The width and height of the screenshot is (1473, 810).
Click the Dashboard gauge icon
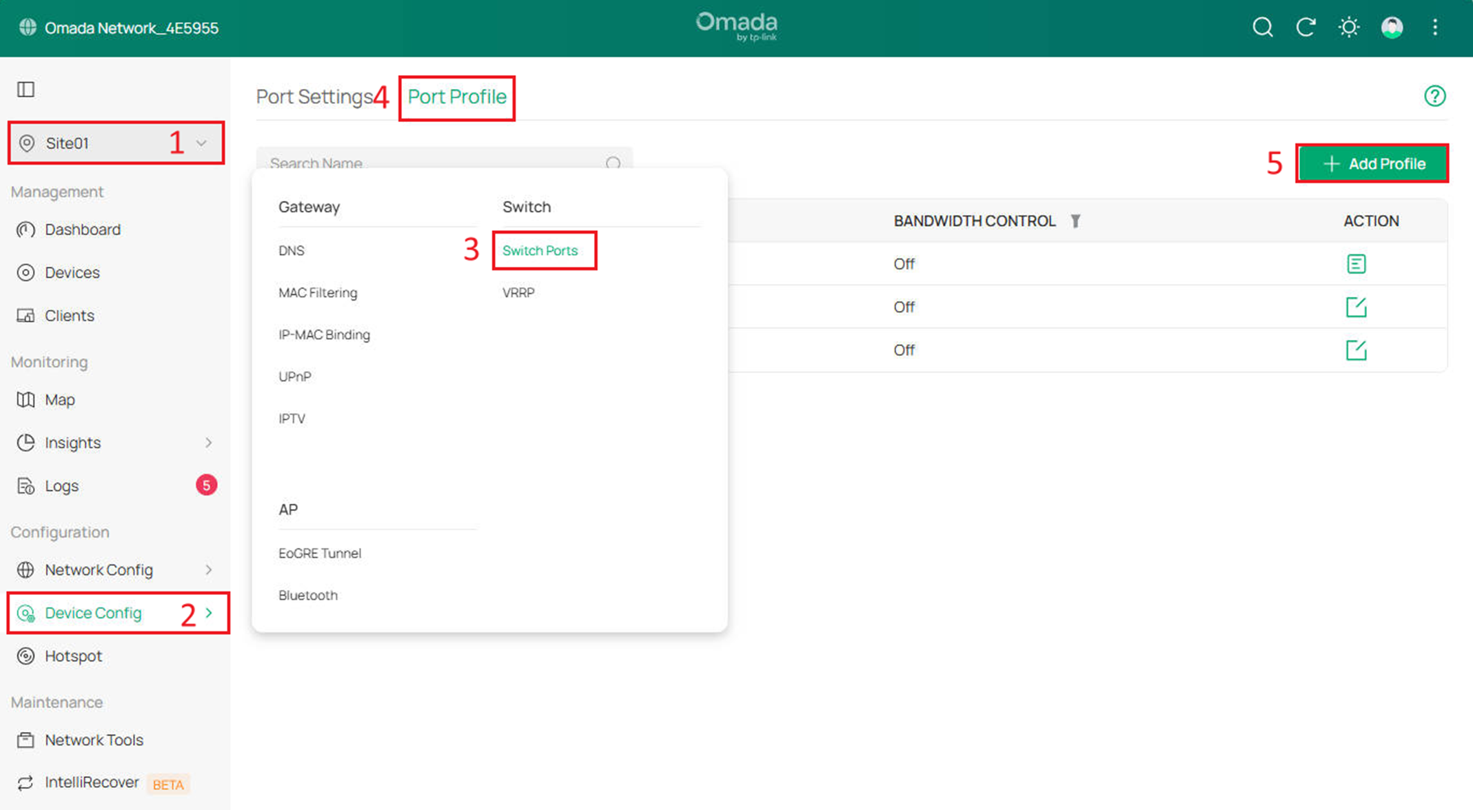tap(26, 230)
